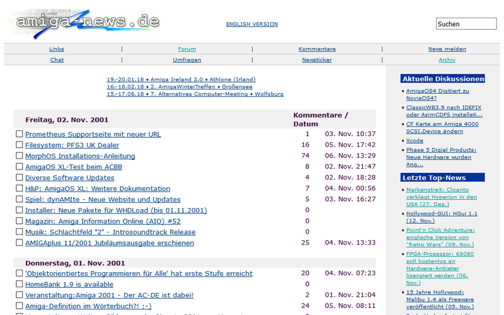Open the Kommentare navigation item

click(x=317, y=49)
